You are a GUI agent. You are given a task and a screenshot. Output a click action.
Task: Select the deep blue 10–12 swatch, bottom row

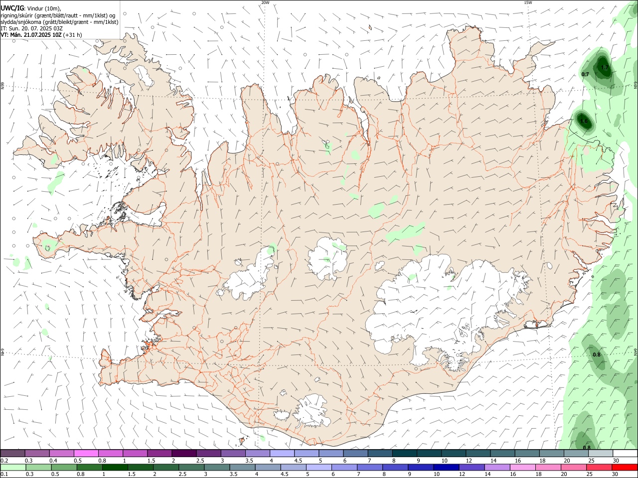446,467
